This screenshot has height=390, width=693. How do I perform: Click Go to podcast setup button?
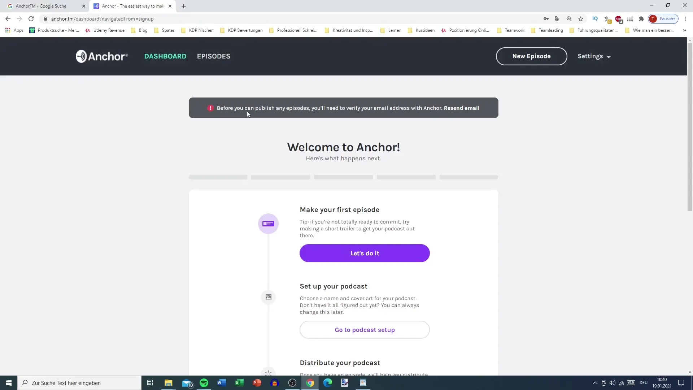(x=365, y=330)
